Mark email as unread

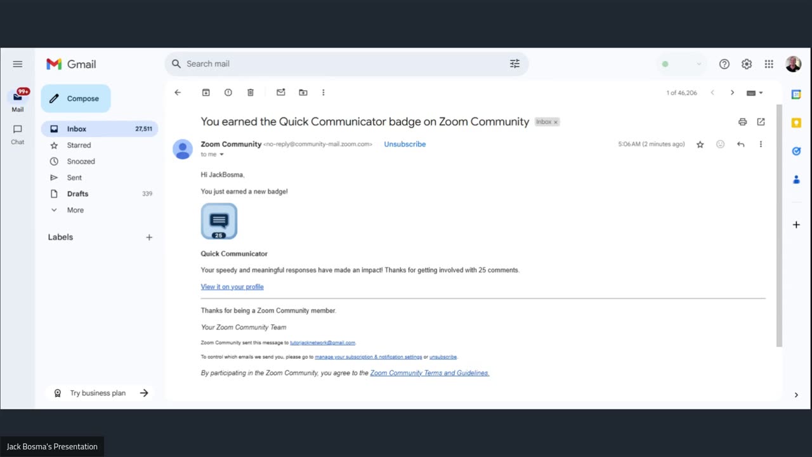[x=281, y=93]
